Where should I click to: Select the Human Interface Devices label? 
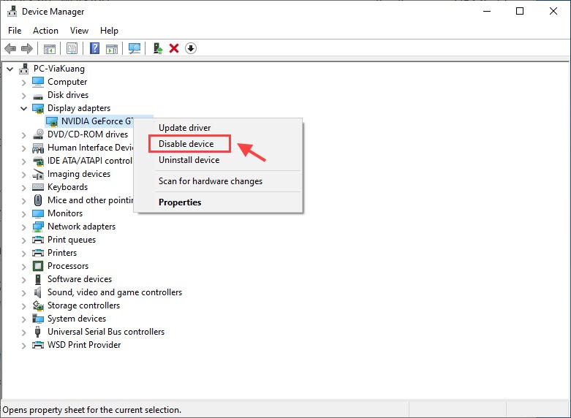(91, 148)
